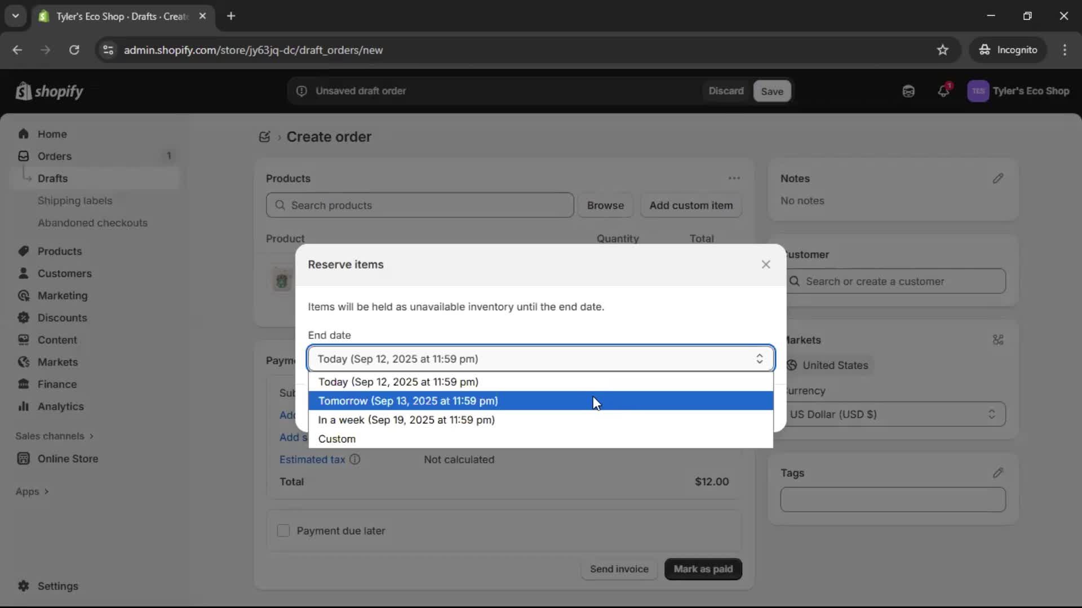Open the US Dollar currency dropdown

(x=895, y=414)
